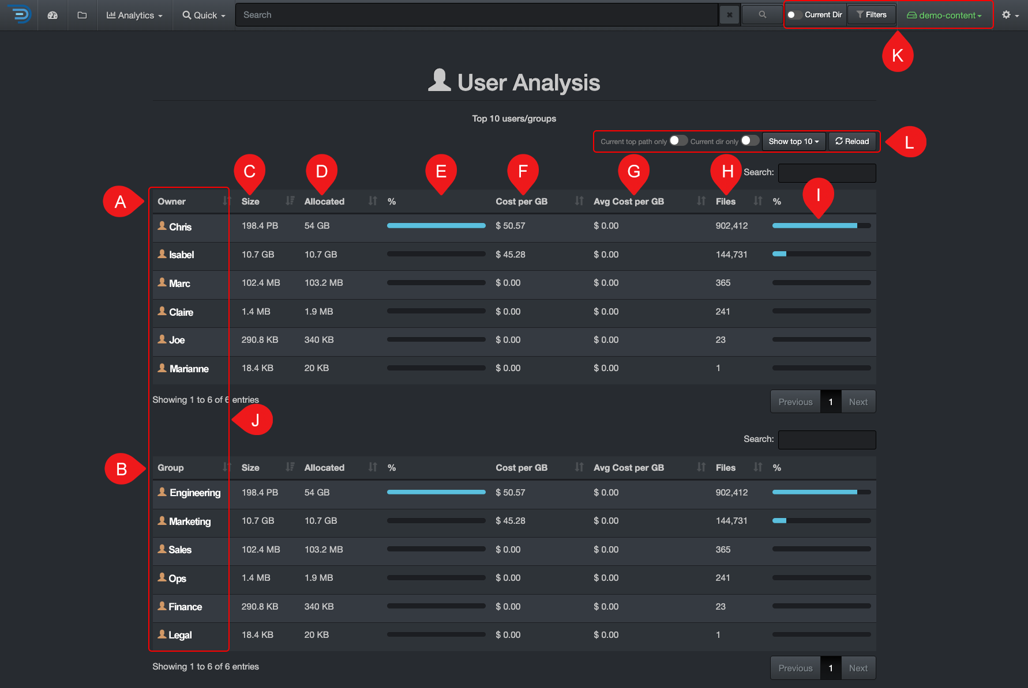Open the Filters panel
1028x688 pixels.
click(871, 14)
